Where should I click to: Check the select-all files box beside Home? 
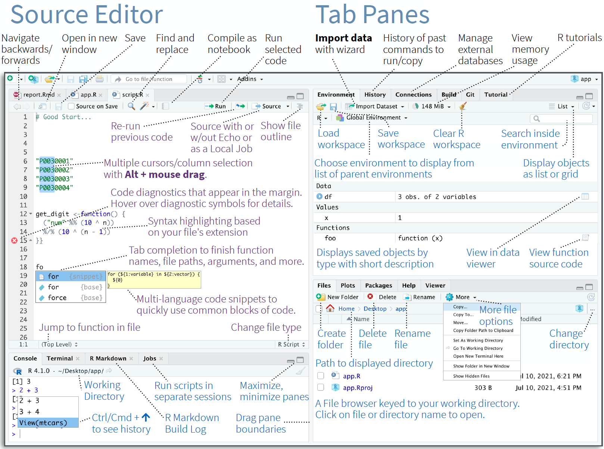point(318,309)
